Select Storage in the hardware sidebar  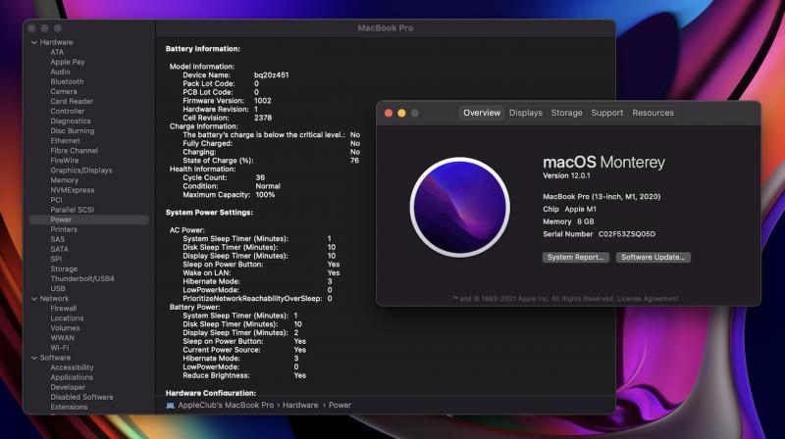tap(64, 269)
